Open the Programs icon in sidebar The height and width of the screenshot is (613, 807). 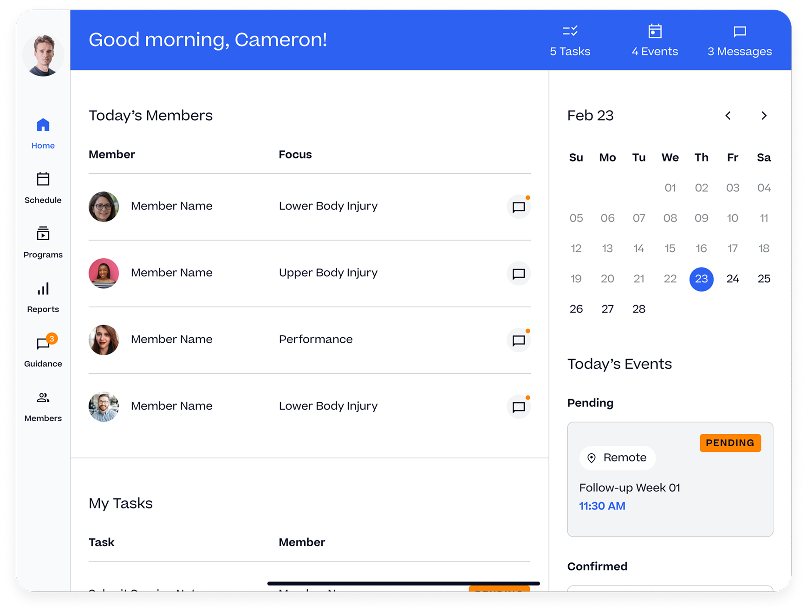[x=43, y=234]
